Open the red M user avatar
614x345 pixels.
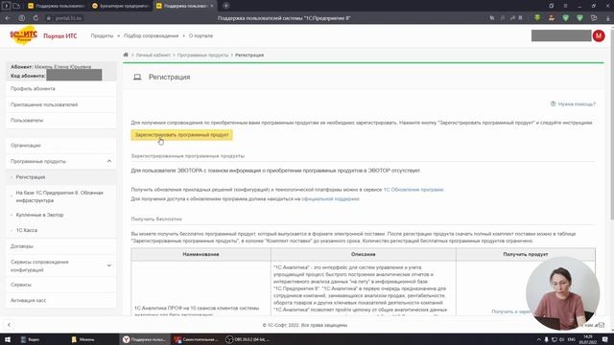pos(599,35)
